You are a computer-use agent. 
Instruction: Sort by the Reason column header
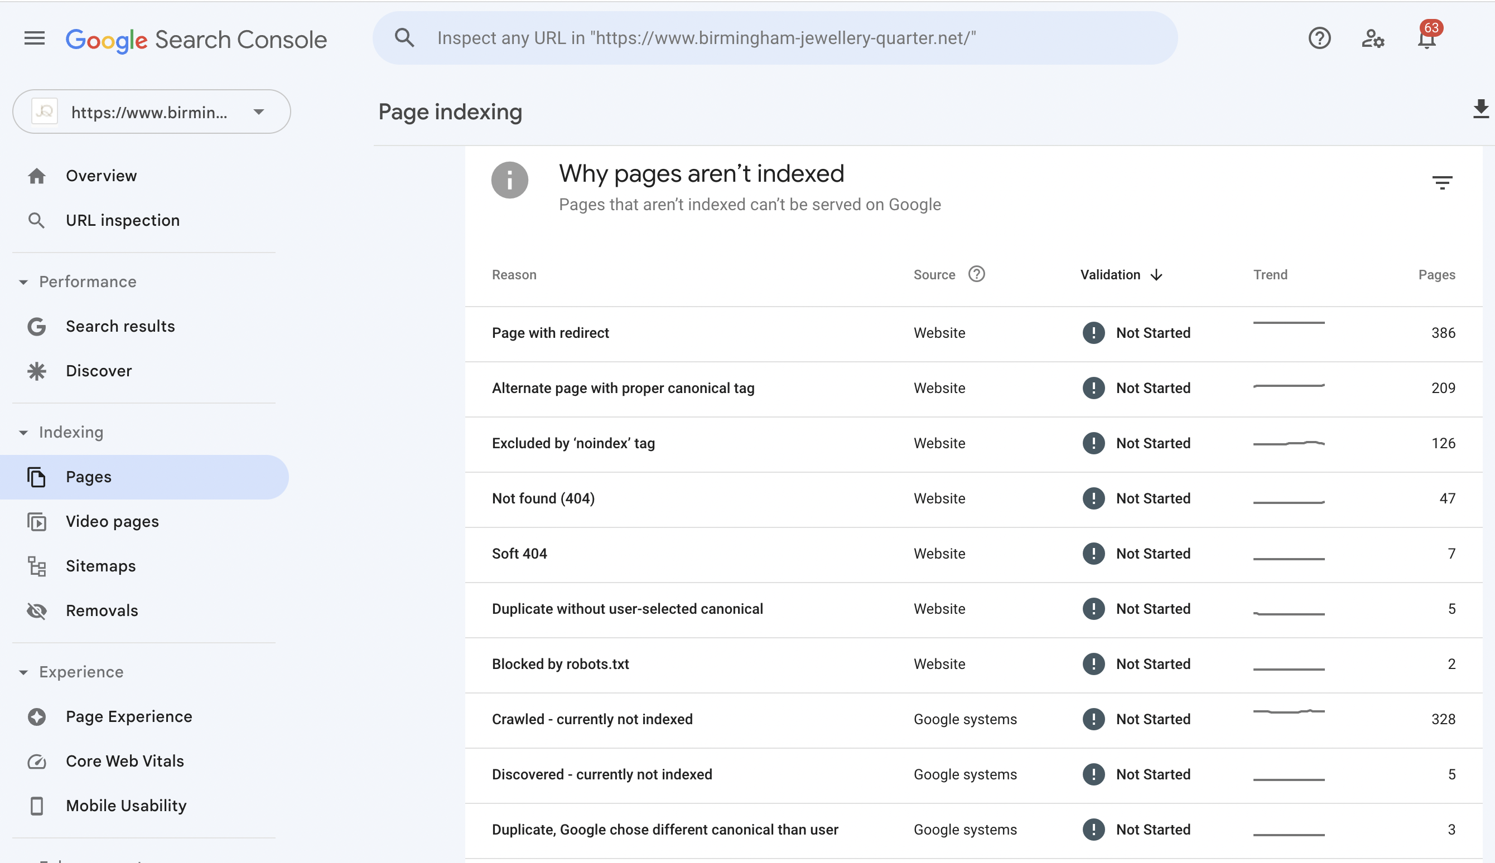(514, 275)
